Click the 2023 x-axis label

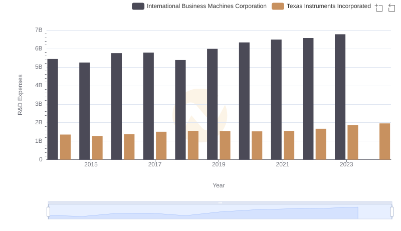click(x=346, y=164)
